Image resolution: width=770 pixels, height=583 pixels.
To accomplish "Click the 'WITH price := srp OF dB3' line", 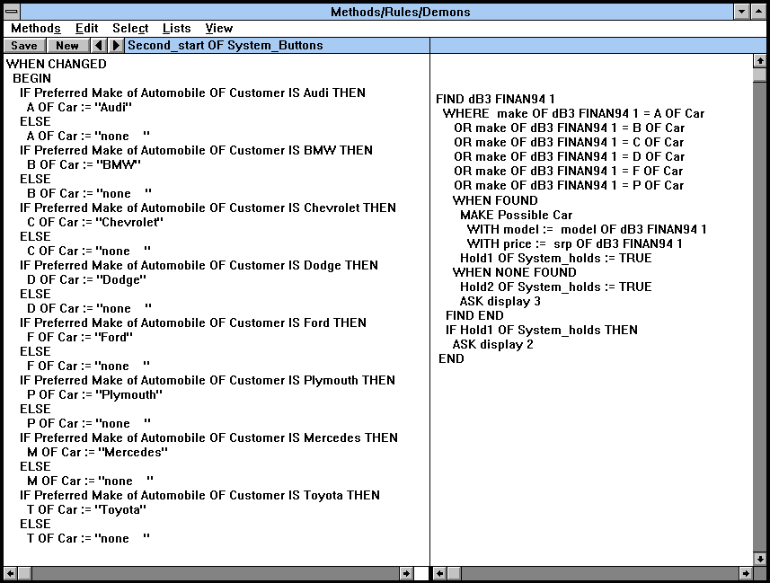I will point(574,243).
